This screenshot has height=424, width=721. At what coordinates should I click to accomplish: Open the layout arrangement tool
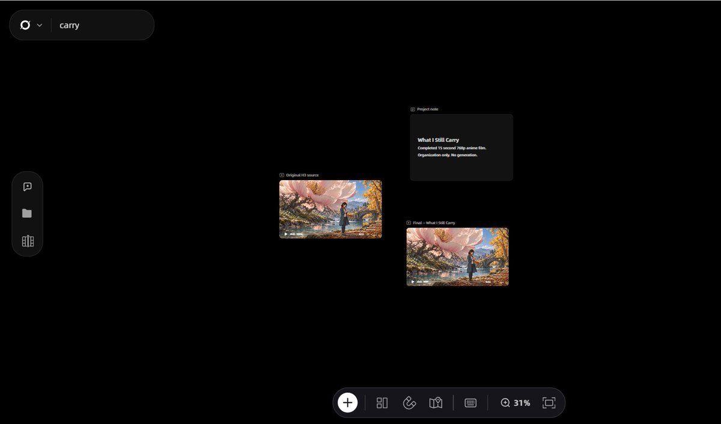[382, 403]
